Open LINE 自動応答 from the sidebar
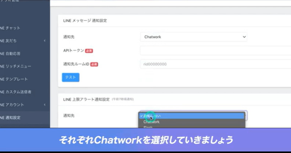The image size is (291, 153). pos(11,54)
